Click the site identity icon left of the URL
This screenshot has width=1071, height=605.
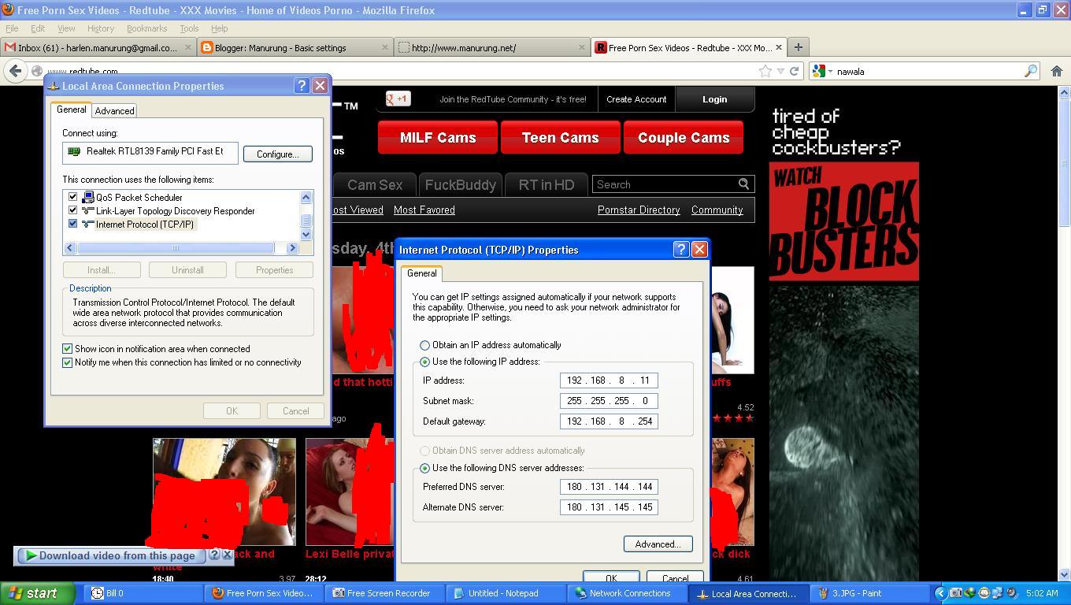(36, 71)
